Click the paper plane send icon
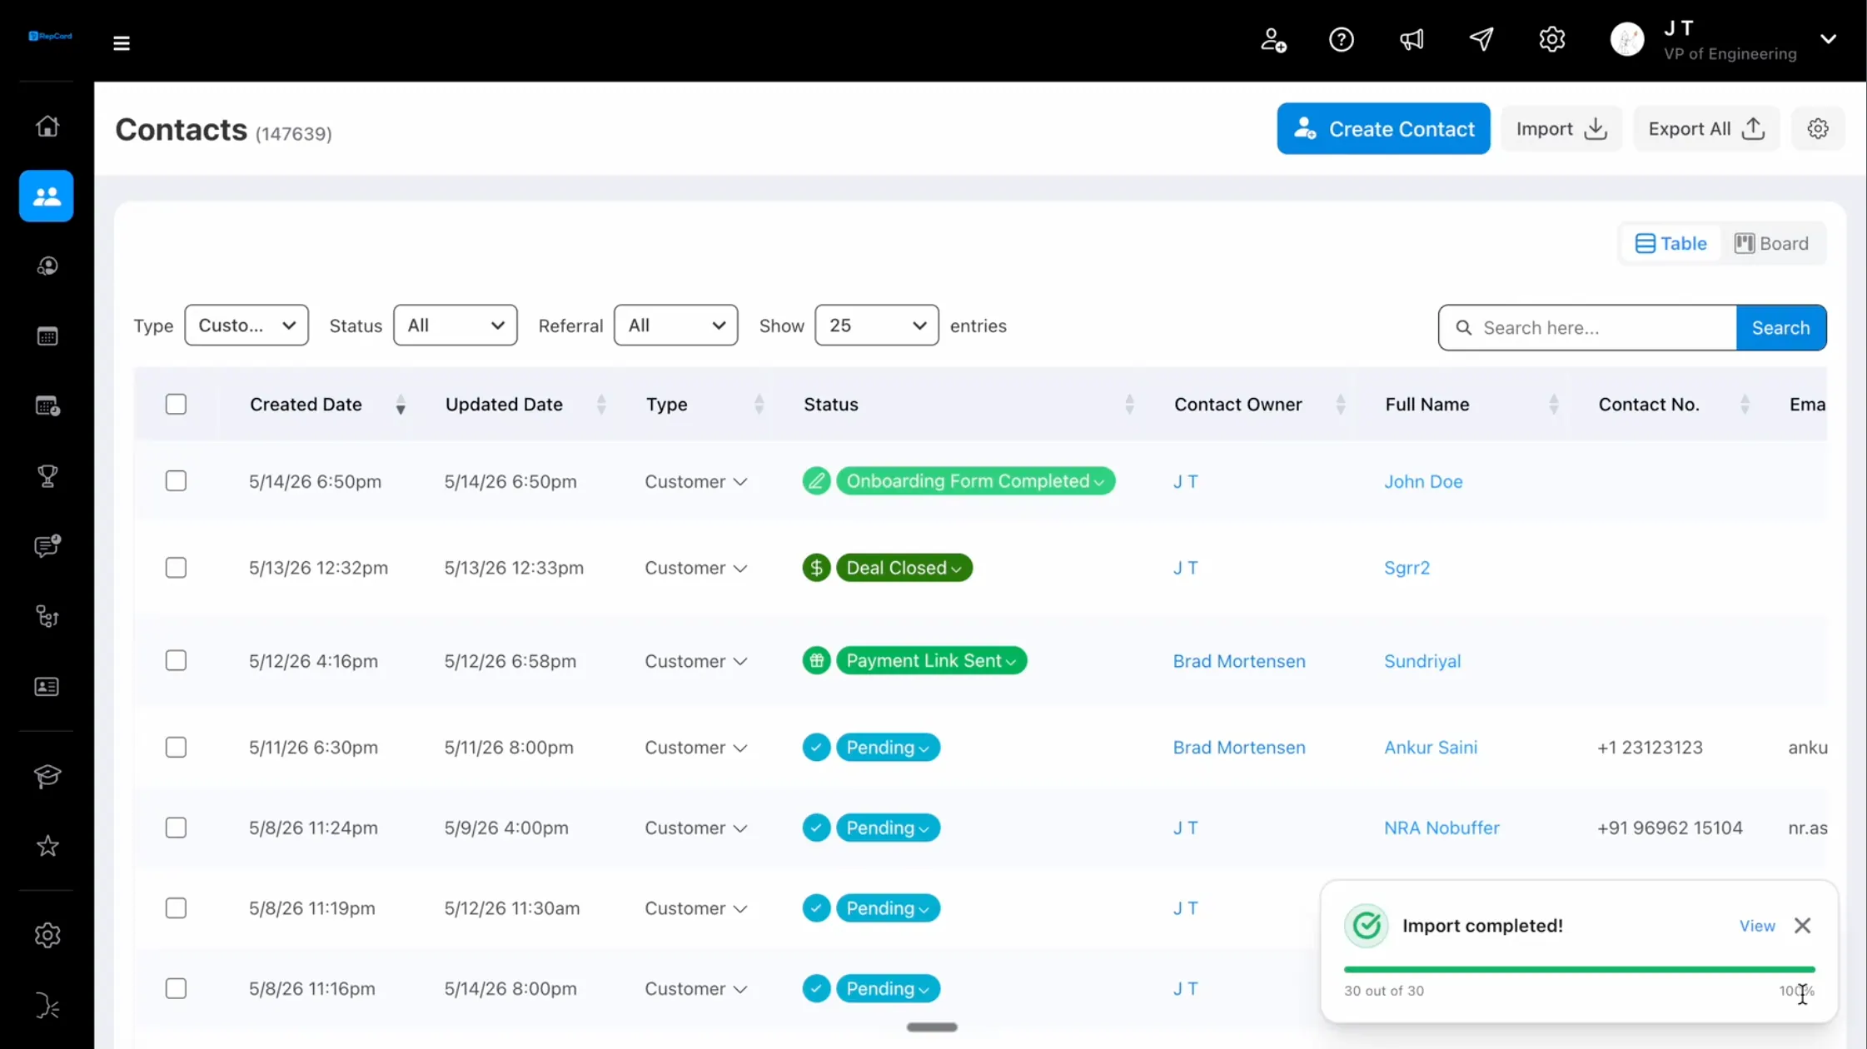1867x1049 pixels. coord(1481,39)
